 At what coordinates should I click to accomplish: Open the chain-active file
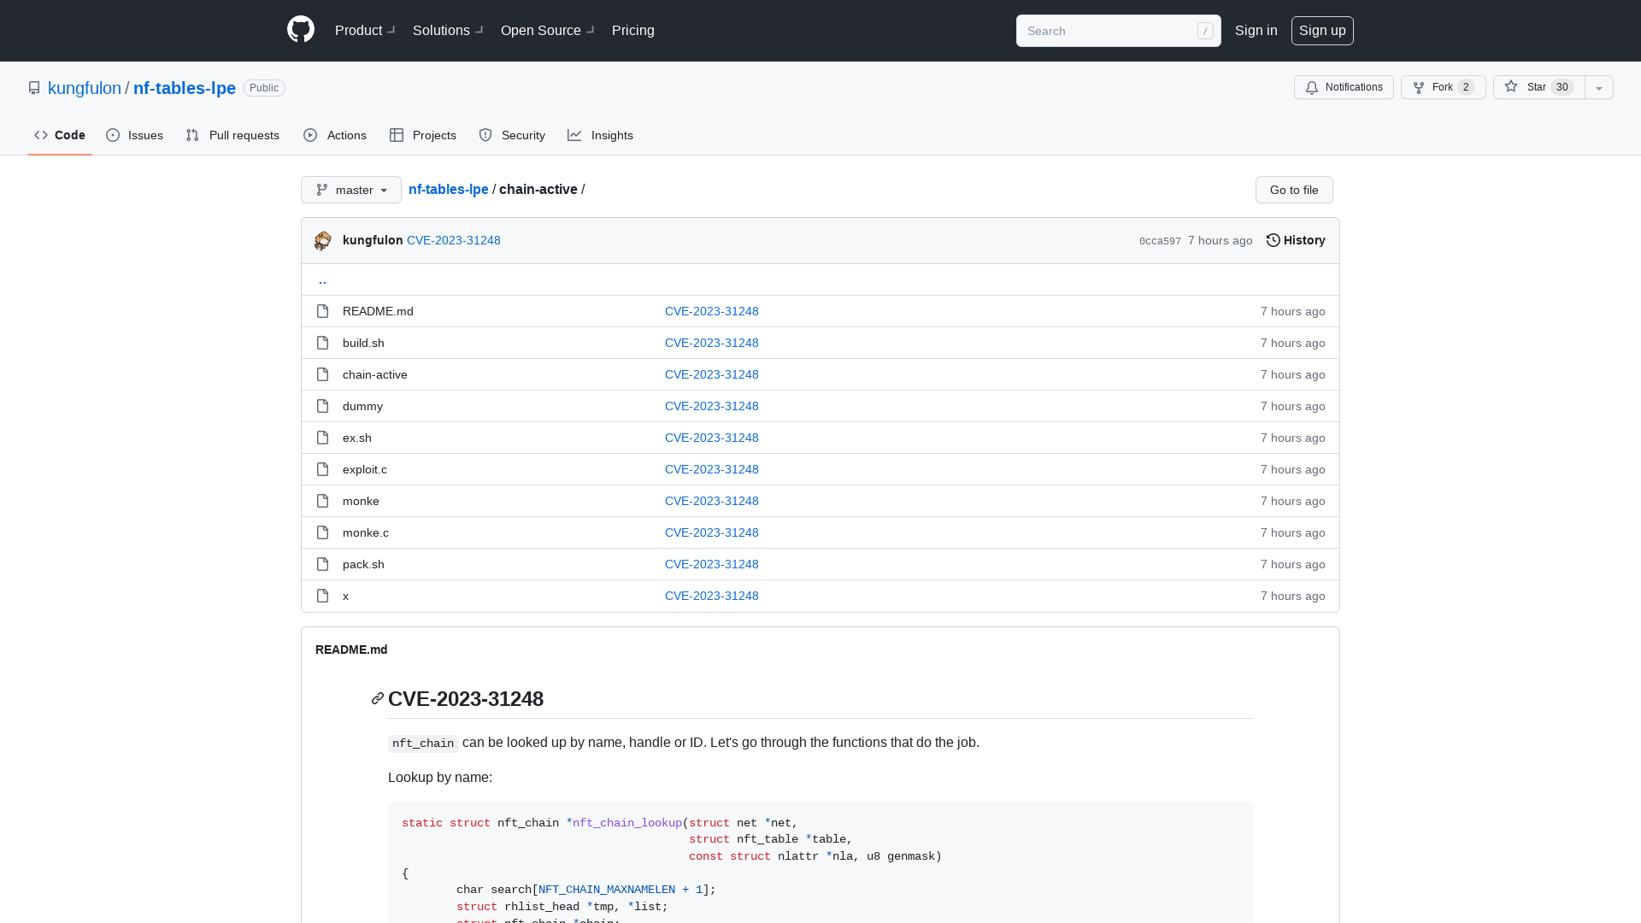click(375, 374)
